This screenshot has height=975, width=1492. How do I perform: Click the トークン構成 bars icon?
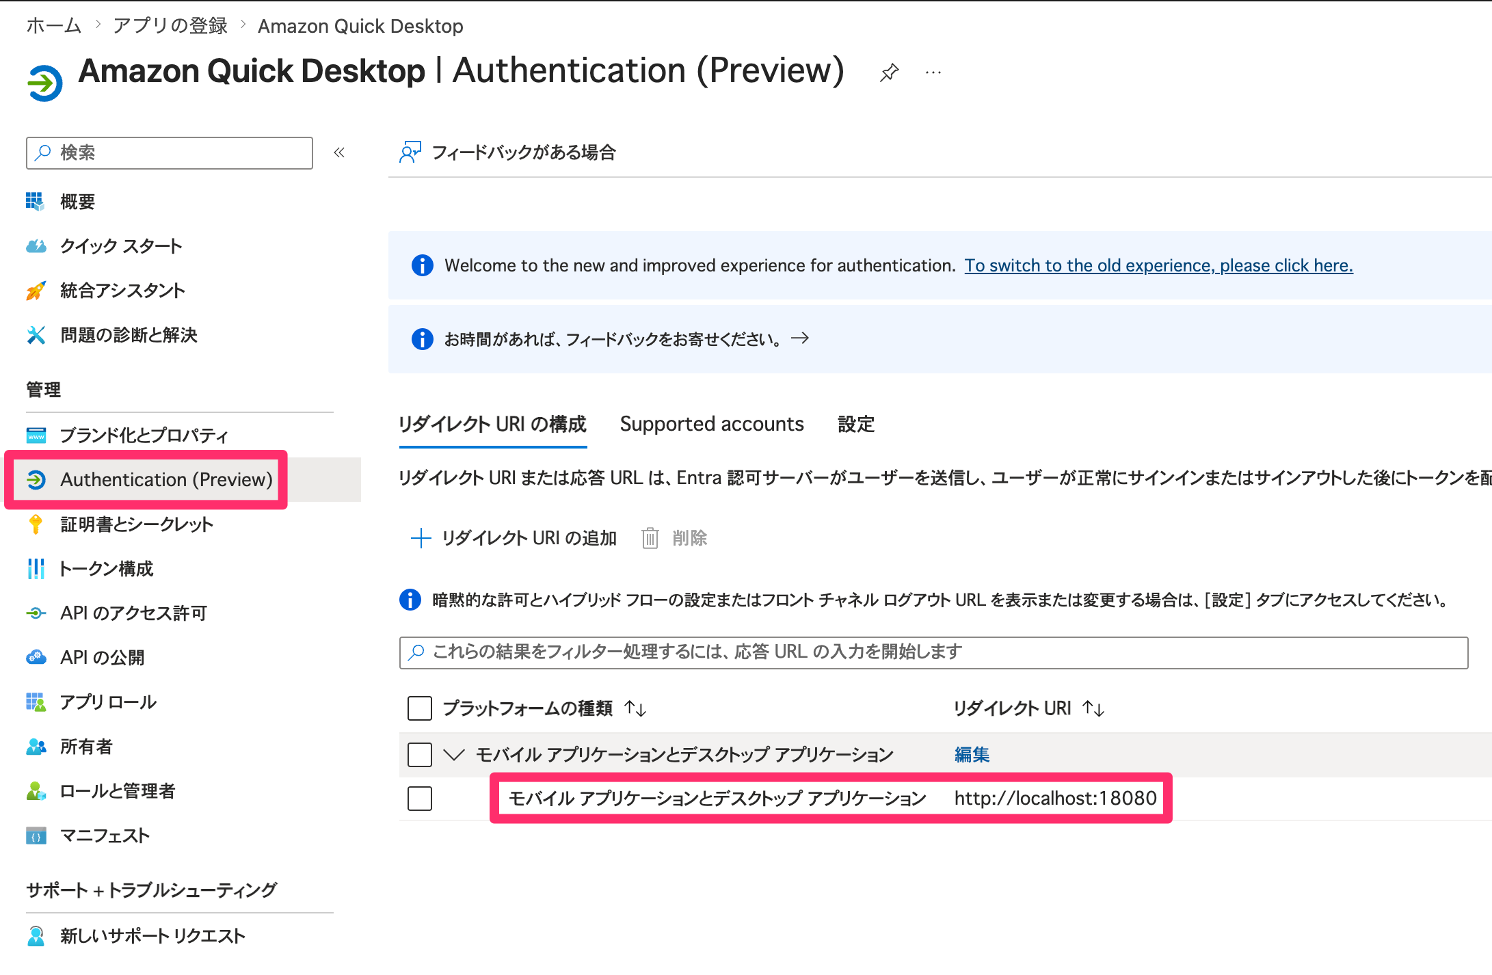[x=36, y=569]
